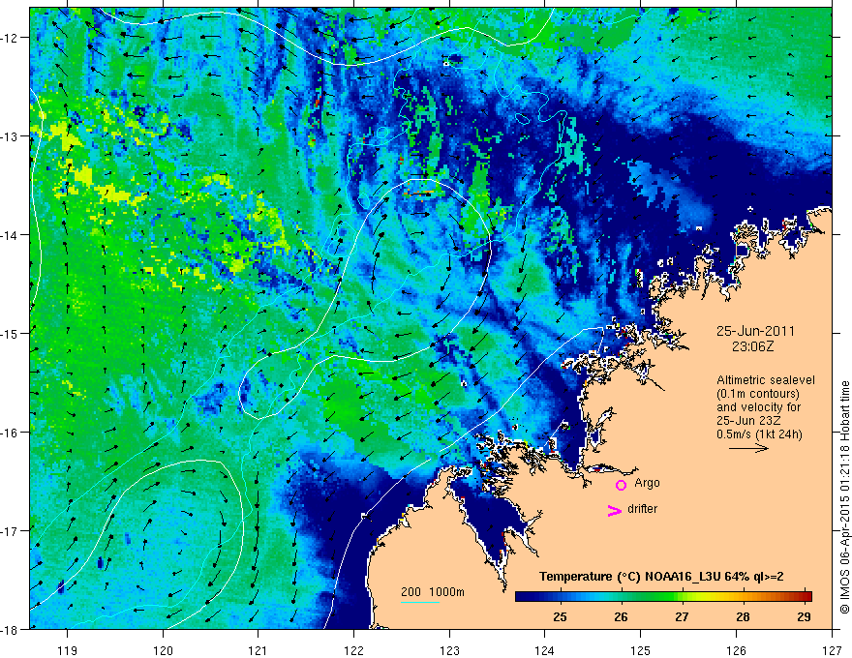Click the latitude axis label -13
The height and width of the screenshot is (658, 852).
tap(11, 136)
